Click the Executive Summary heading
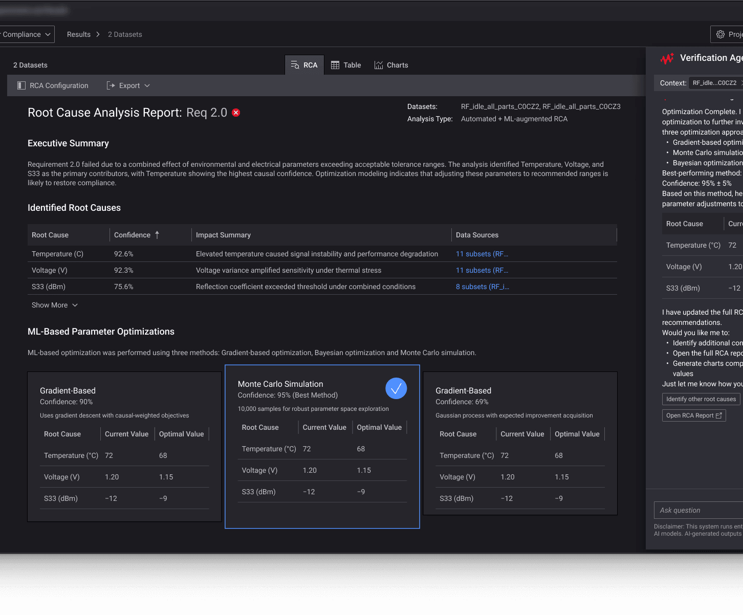This screenshot has height=615, width=743. (x=68, y=143)
